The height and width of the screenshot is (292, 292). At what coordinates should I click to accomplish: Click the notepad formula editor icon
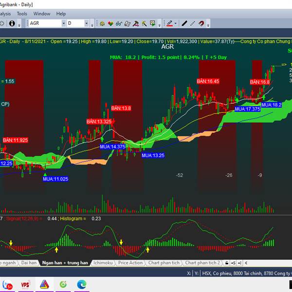point(128,23)
